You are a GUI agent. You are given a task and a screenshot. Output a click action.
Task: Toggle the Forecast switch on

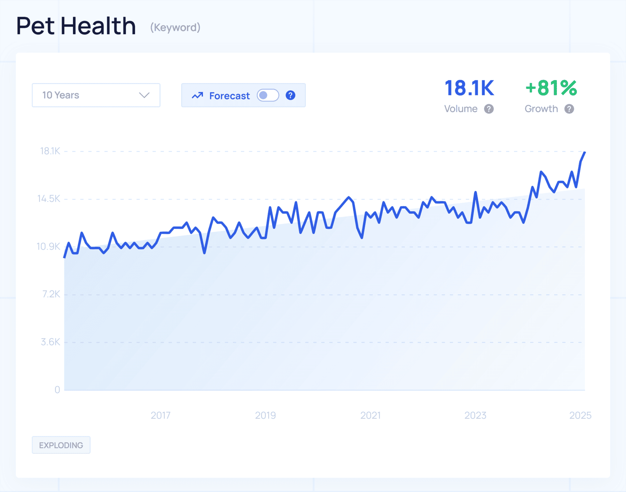pos(268,95)
